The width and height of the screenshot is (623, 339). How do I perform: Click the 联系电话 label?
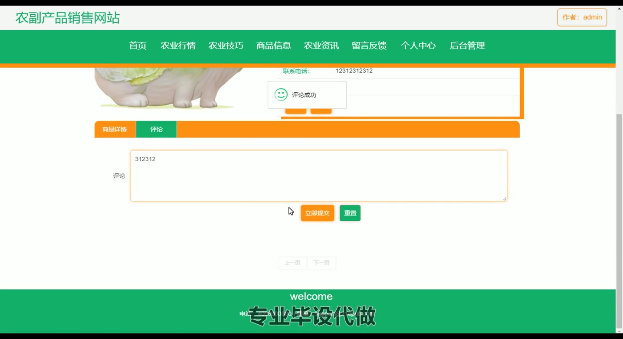pos(296,71)
